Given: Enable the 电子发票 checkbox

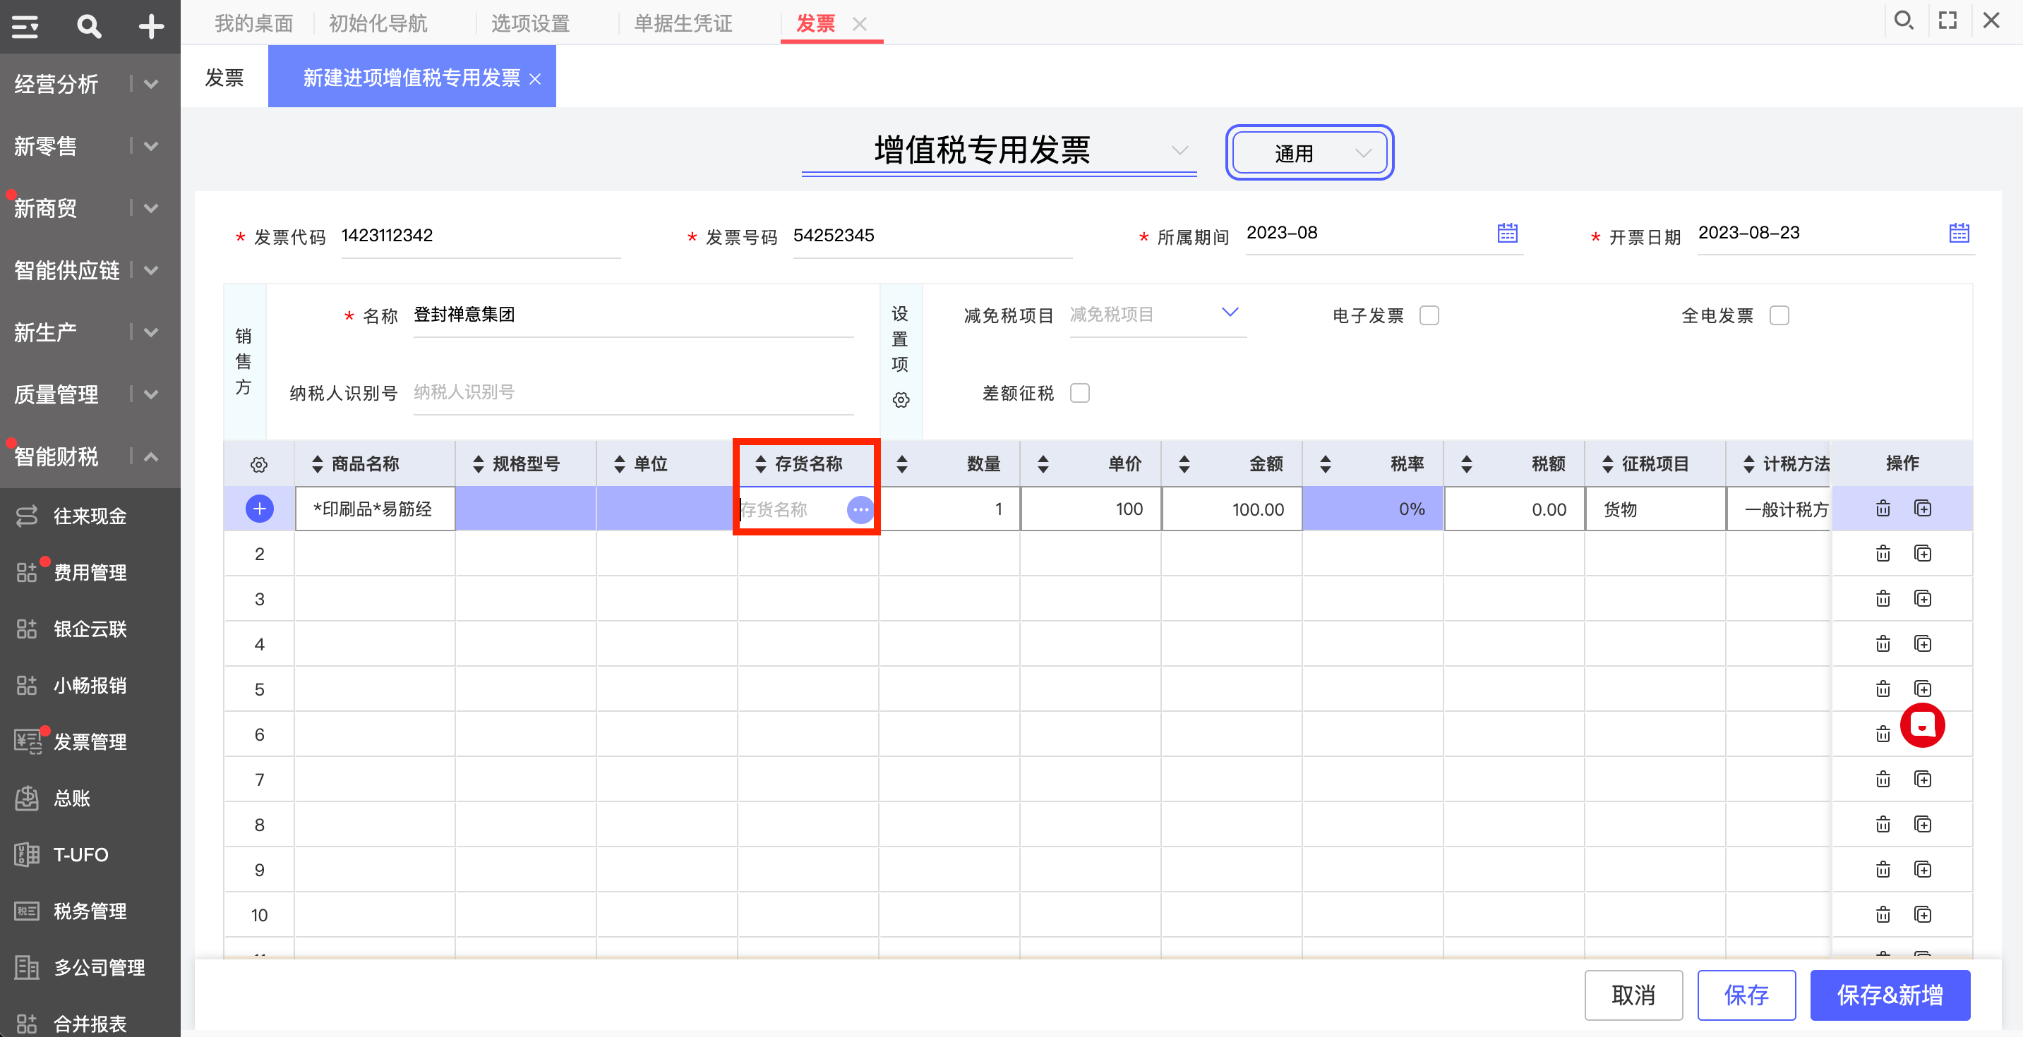Looking at the screenshot, I should tap(1429, 315).
